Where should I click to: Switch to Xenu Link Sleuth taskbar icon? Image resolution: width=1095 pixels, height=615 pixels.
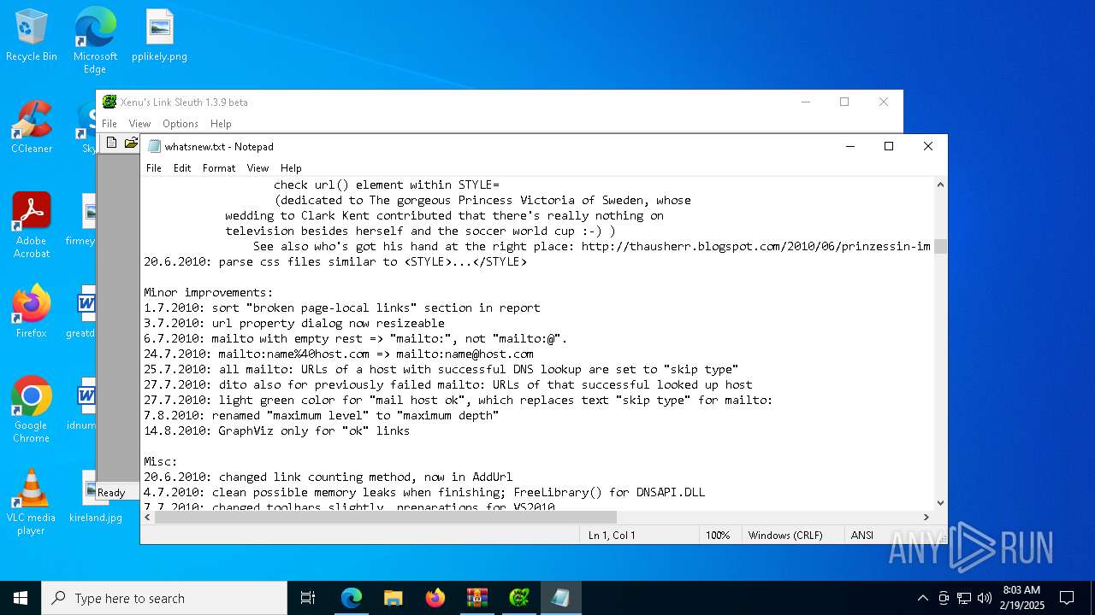(518, 598)
